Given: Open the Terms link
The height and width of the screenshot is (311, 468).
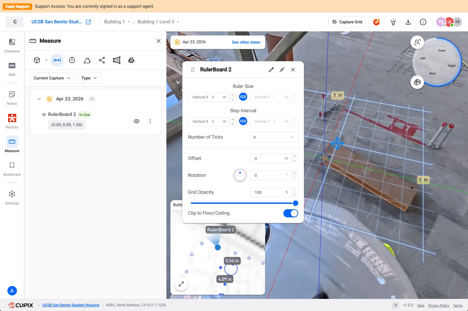Looking at the screenshot, I should [x=458, y=306].
